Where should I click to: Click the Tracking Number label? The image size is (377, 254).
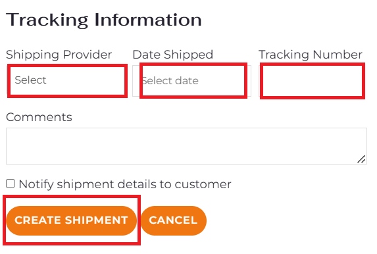tap(311, 55)
